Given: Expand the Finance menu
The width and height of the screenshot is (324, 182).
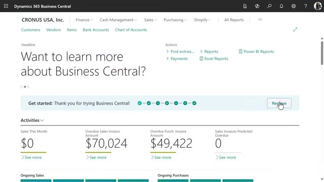Looking at the screenshot, I should 84,20.
